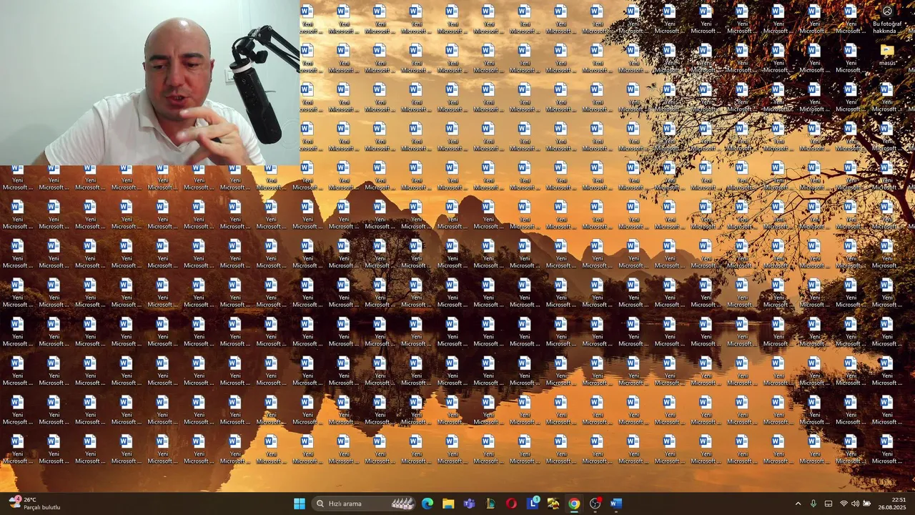Open Wi-Fi network settings in the tray

point(844,504)
